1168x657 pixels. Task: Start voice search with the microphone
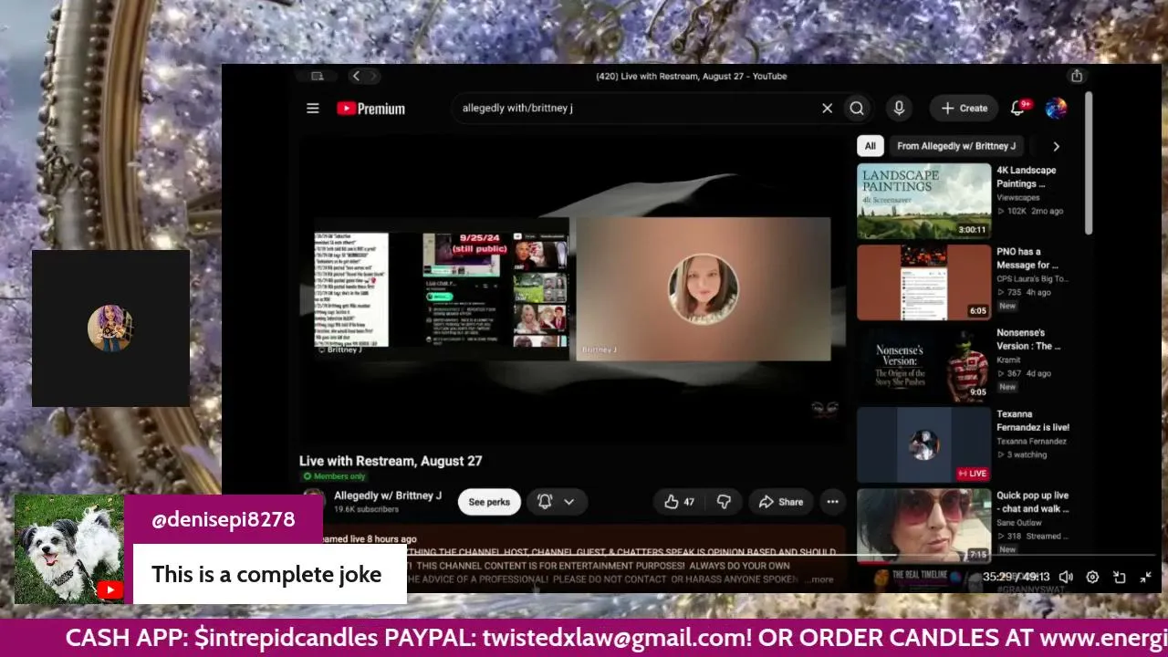(899, 109)
